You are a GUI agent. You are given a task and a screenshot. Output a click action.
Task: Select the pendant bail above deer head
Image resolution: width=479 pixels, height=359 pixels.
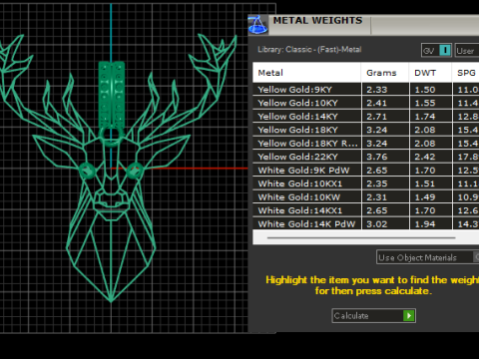pos(112,95)
